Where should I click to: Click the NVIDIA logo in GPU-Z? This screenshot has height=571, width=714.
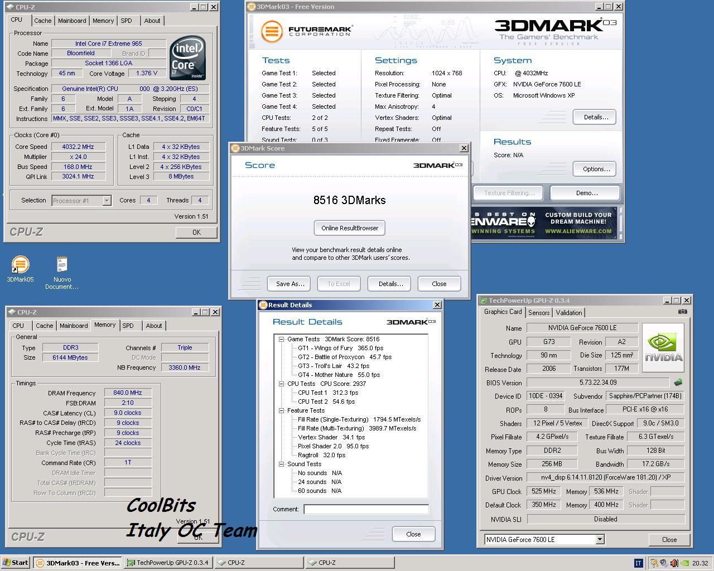point(663,347)
